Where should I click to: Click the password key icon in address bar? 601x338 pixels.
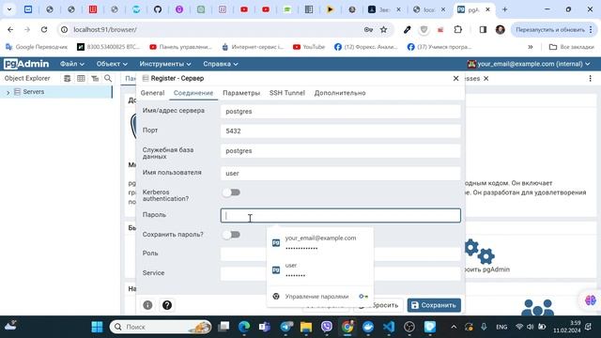368,29
